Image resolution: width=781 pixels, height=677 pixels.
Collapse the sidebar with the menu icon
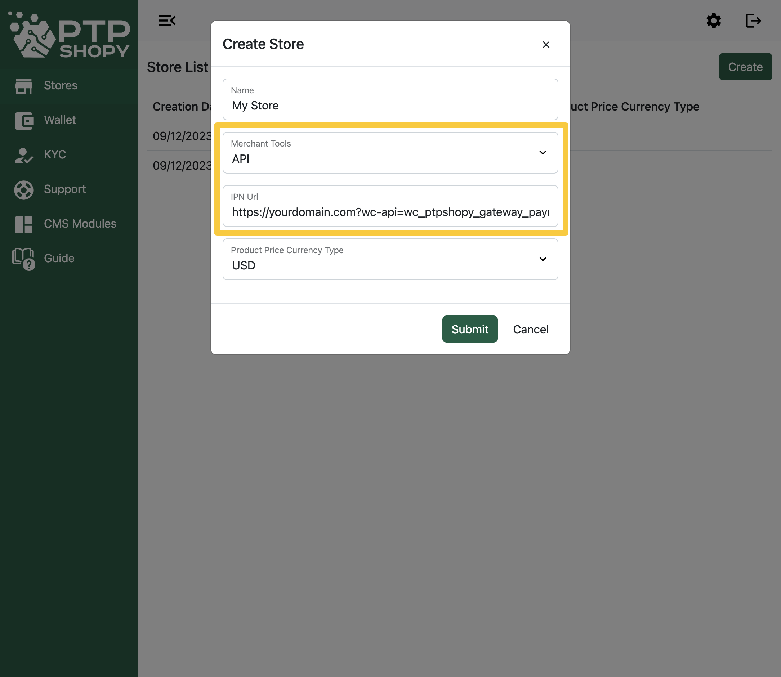[167, 21]
